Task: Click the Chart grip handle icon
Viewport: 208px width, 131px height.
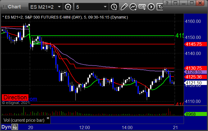Action: 5,7
